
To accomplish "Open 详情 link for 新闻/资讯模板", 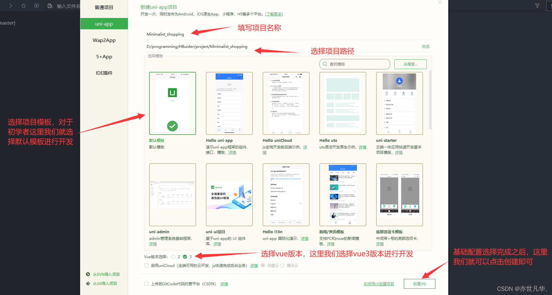I will (x=331, y=244).
